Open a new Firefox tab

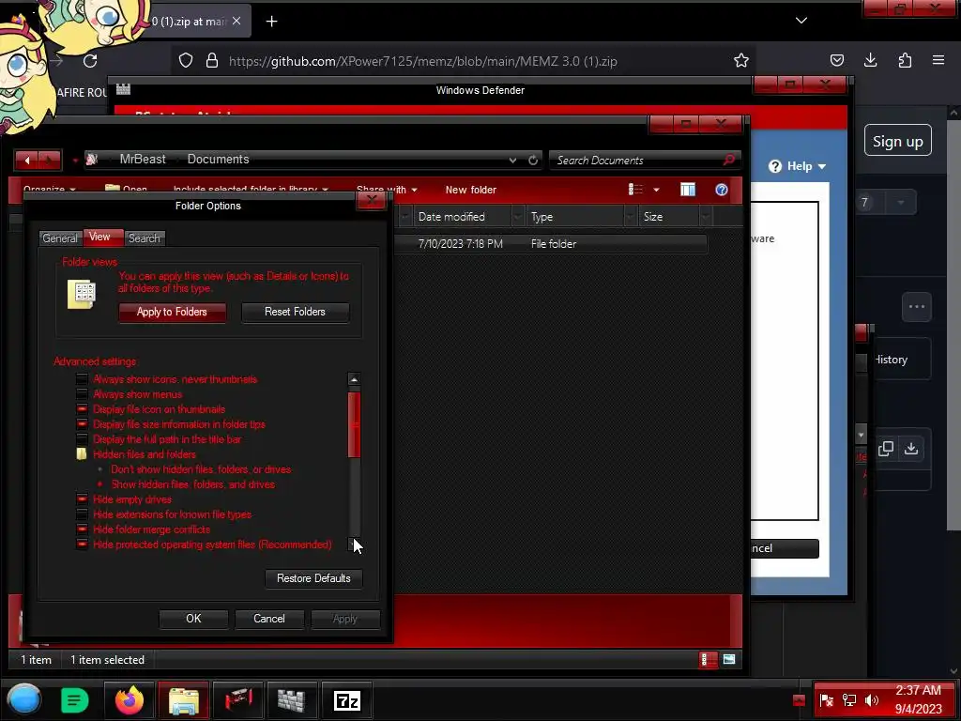pyautogui.click(x=271, y=22)
